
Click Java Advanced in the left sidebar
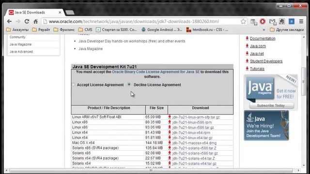[x=21, y=52]
